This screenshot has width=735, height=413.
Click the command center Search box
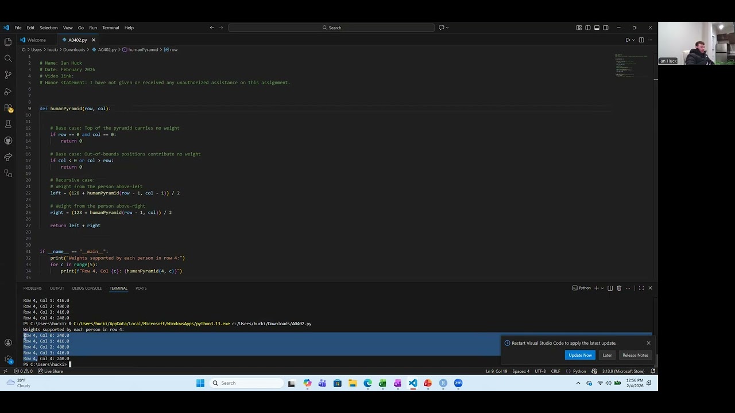[331, 28]
